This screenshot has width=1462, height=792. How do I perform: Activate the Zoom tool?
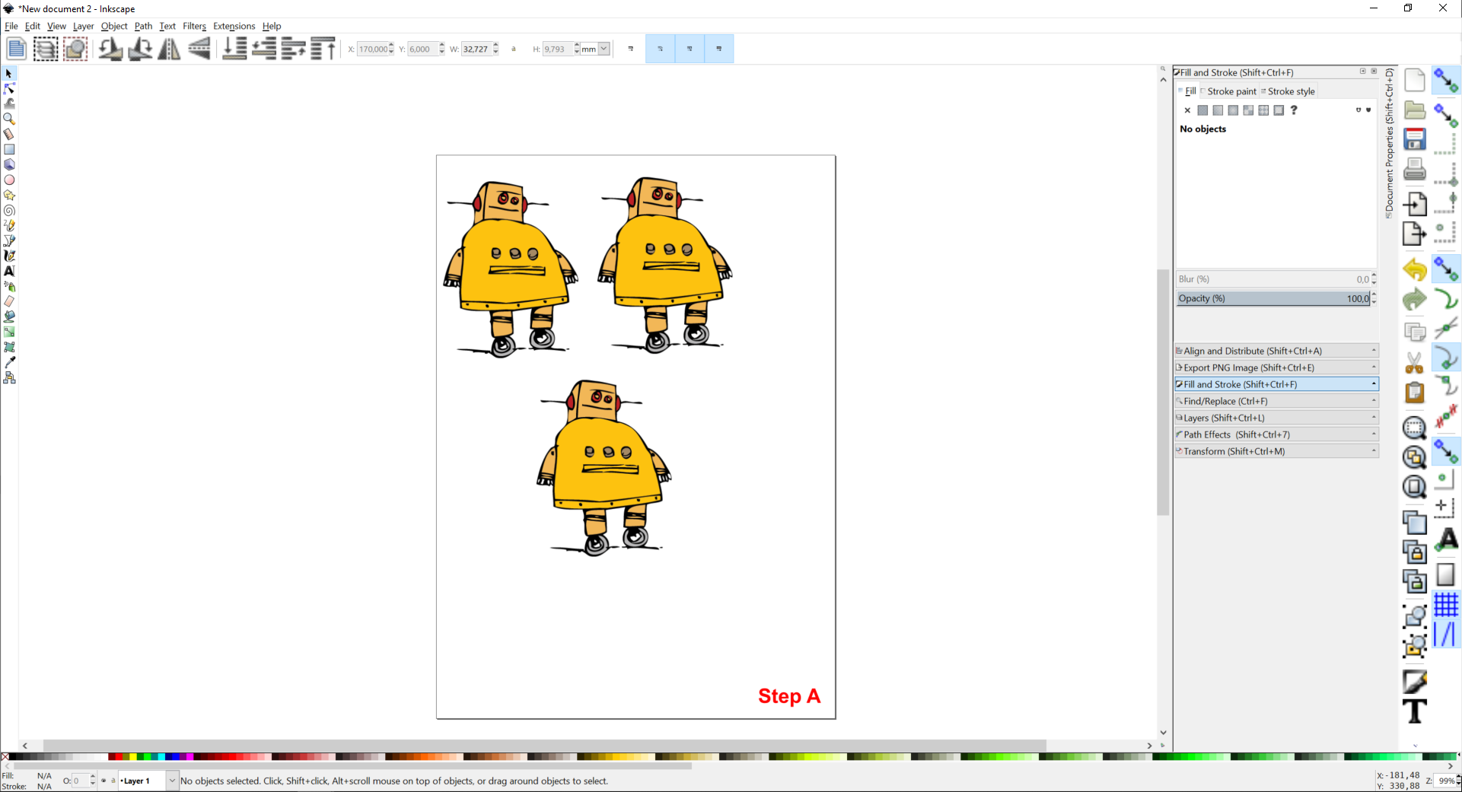tap(10, 119)
